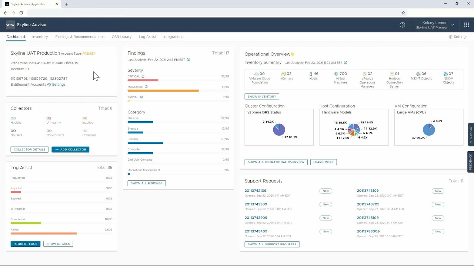
Task: Open the Support panel on the right edge
Action: click(x=471, y=134)
